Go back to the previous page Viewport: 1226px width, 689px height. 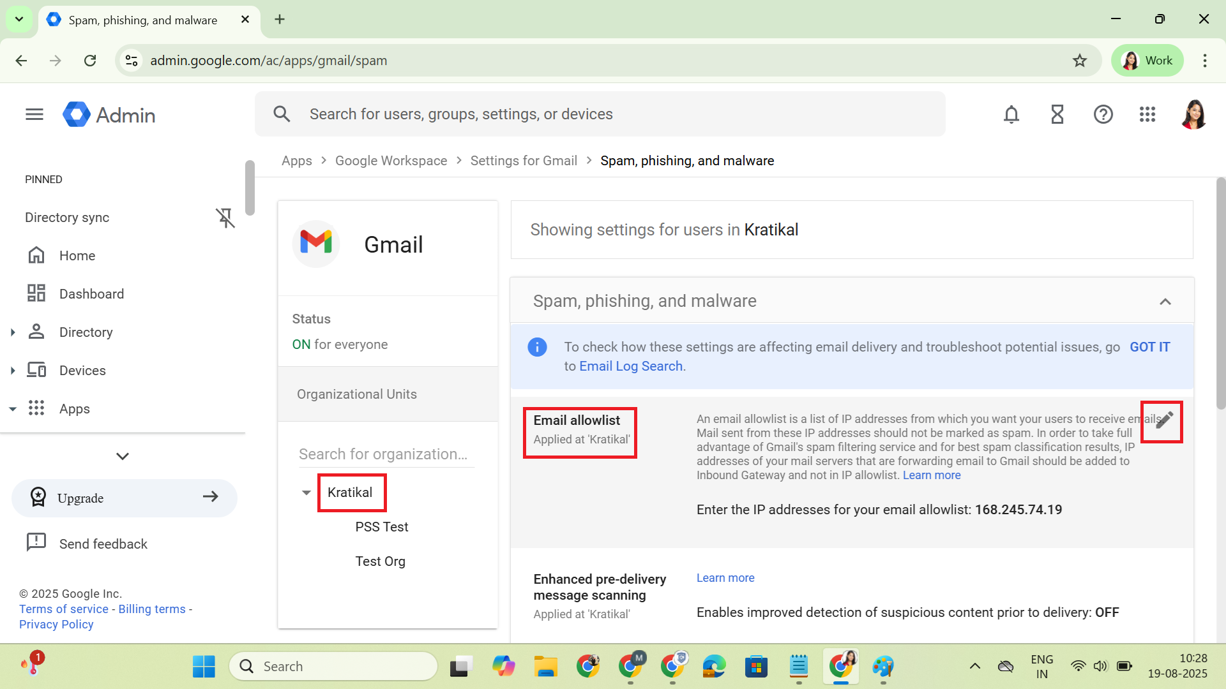(x=21, y=61)
